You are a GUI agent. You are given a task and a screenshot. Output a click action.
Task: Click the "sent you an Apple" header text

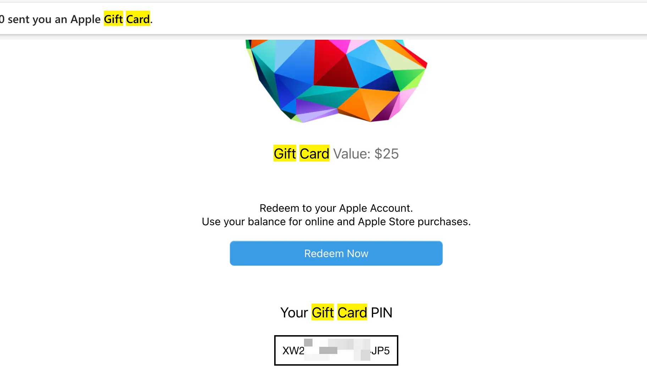tap(54, 19)
